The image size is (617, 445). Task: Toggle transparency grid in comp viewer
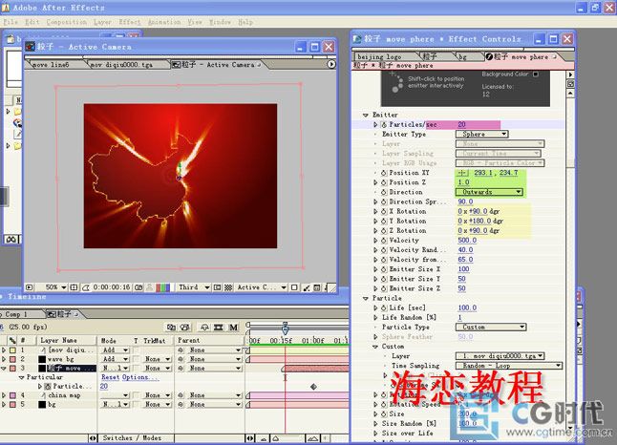click(228, 287)
